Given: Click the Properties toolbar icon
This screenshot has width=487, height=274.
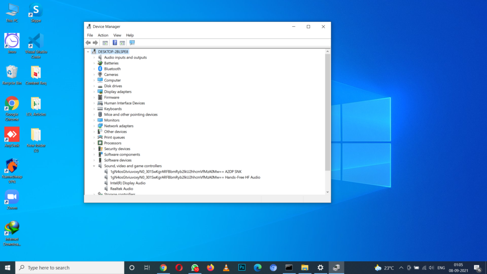Looking at the screenshot, I should pos(122,42).
